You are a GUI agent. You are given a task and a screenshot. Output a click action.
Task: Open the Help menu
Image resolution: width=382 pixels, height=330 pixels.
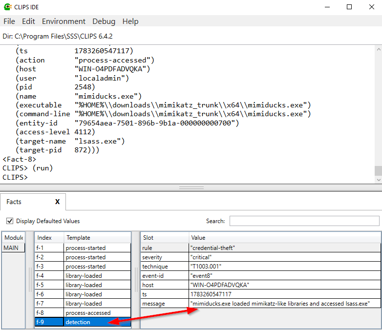[x=130, y=21]
